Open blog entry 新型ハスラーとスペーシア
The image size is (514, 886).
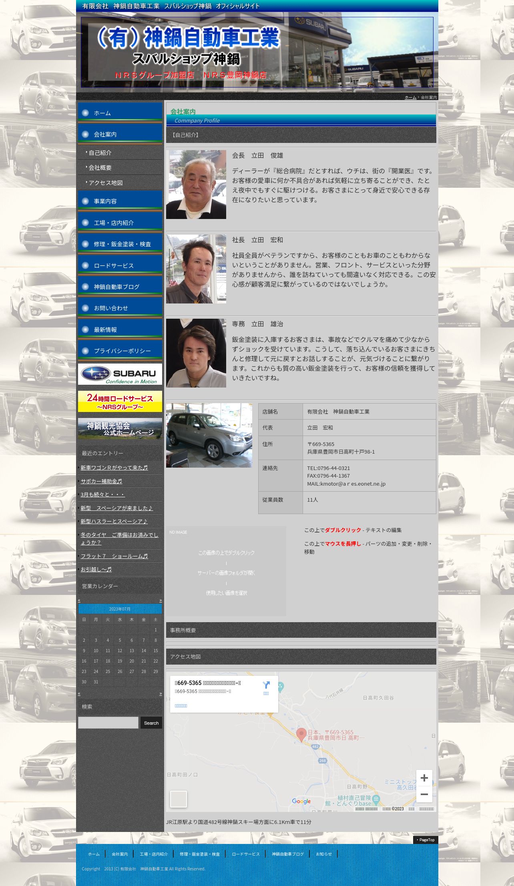(x=114, y=521)
